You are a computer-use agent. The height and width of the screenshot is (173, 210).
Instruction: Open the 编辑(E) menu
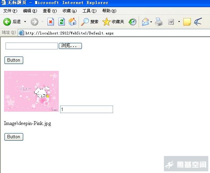[x=30, y=11]
